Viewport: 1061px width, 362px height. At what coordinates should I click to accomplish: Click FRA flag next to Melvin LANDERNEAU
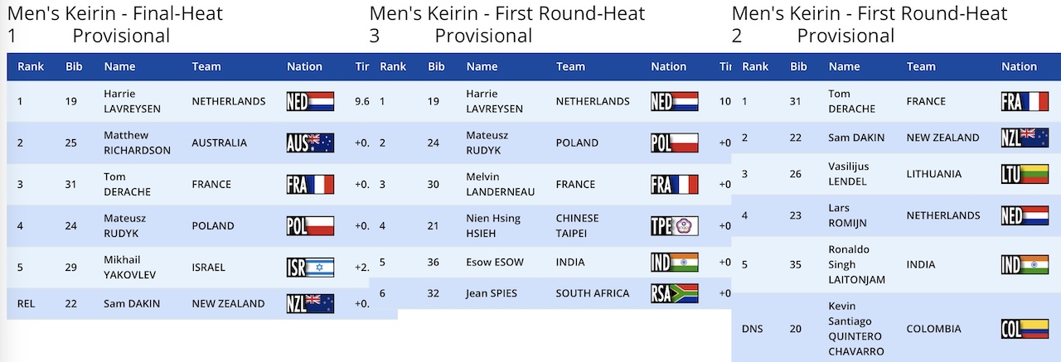pyautogui.click(x=675, y=184)
